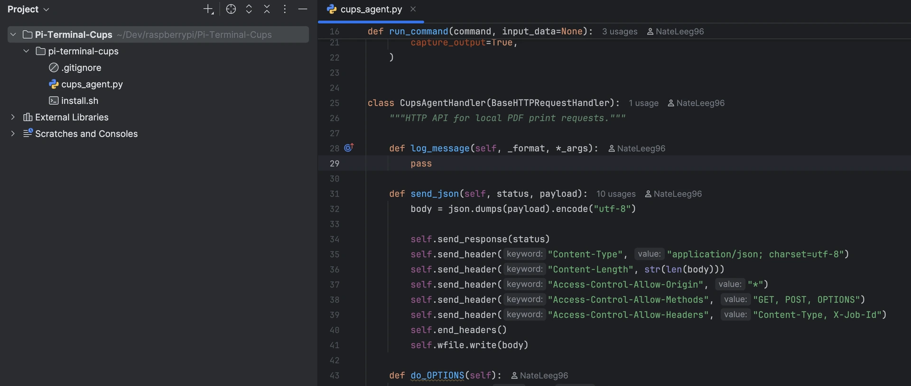
Task: Open install.sh in the project tree
Action: point(79,101)
